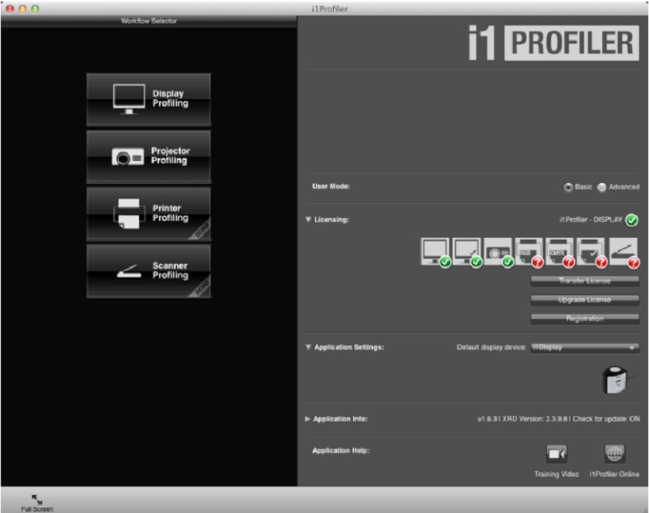Open the Printer Profiling workflow
Screen dimensions: 649x513
148,214
